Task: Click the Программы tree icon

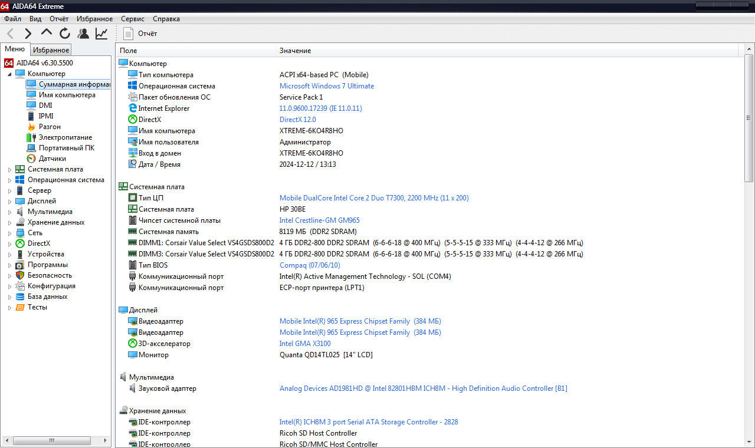Action: click(20, 265)
